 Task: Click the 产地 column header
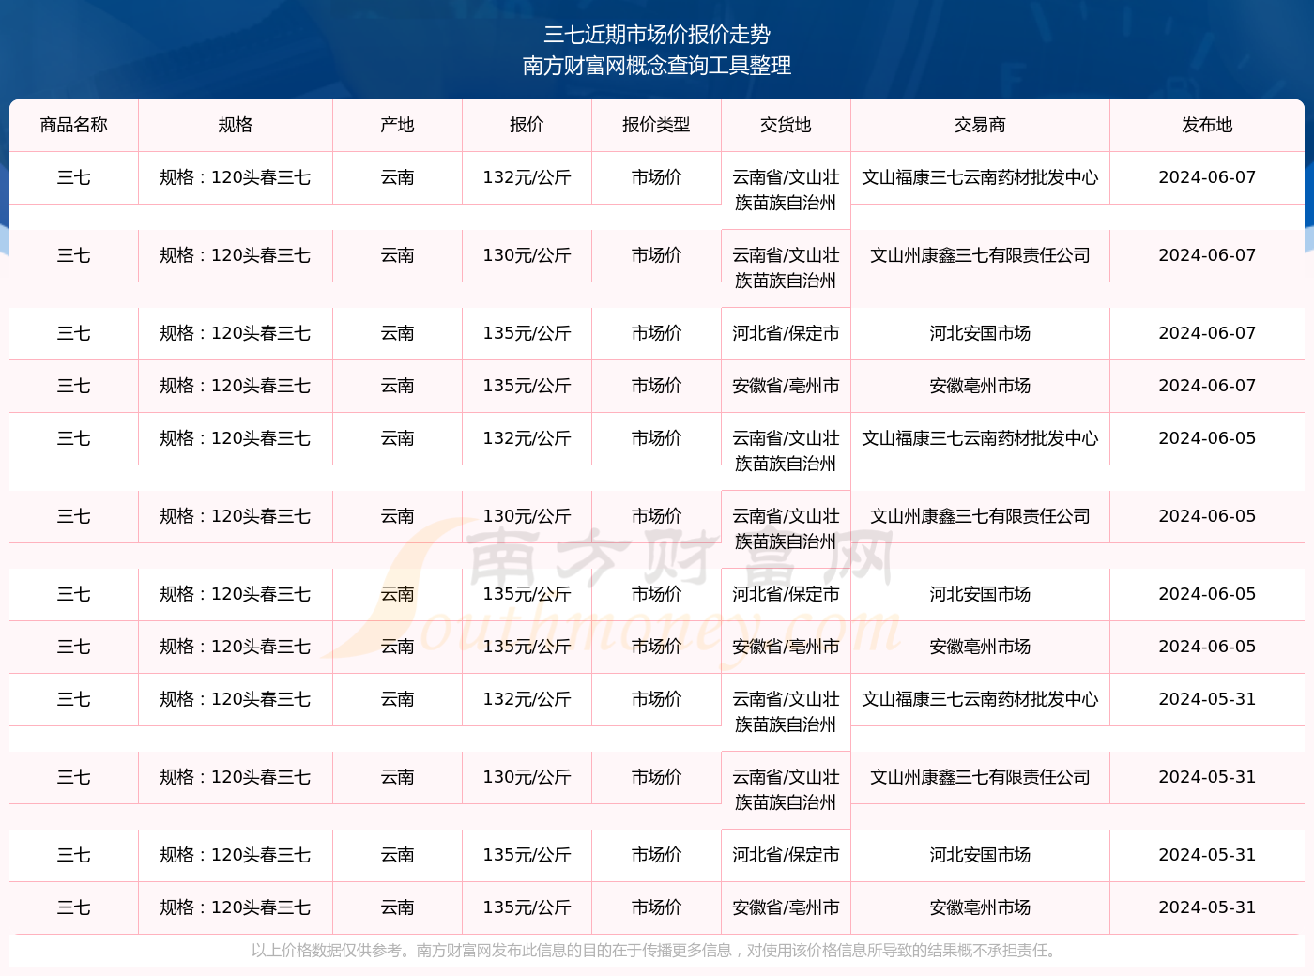[x=398, y=125]
